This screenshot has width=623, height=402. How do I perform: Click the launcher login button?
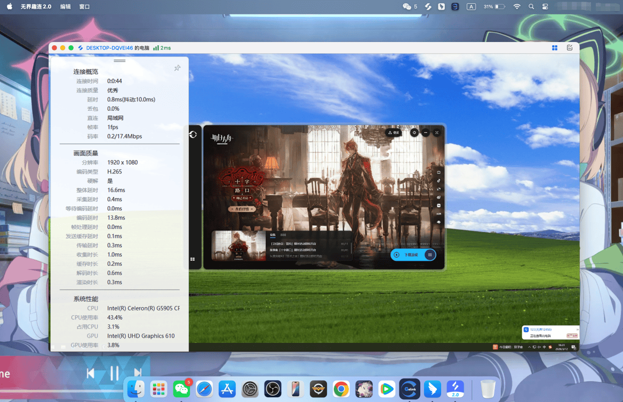tap(394, 133)
